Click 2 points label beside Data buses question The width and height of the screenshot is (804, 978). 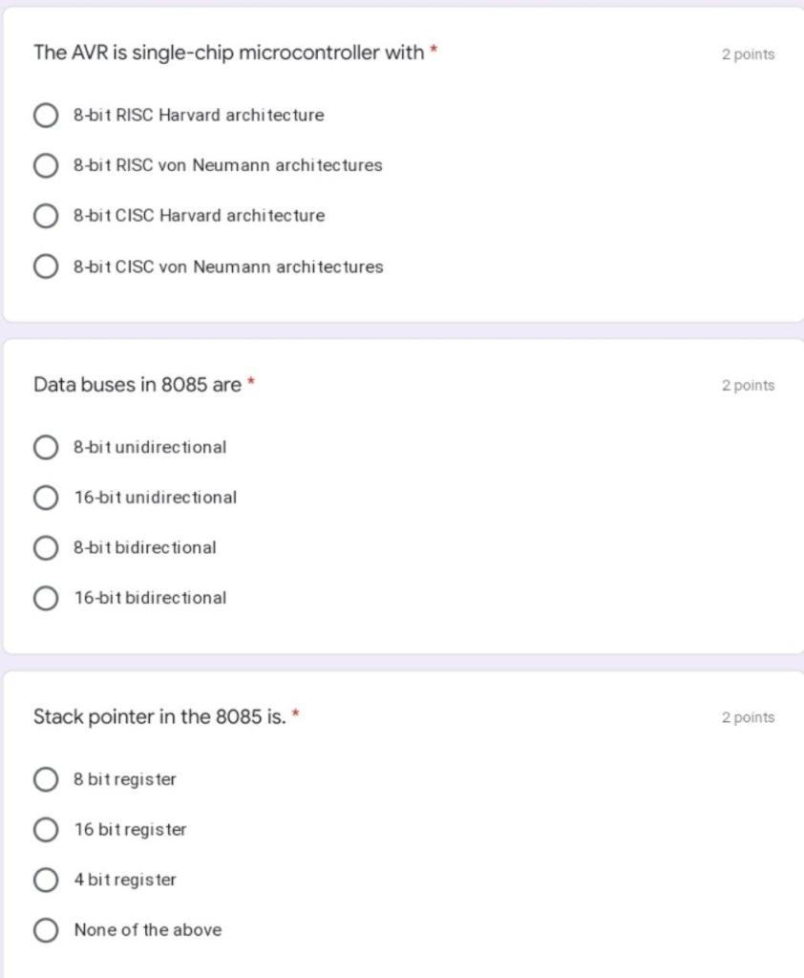(748, 386)
